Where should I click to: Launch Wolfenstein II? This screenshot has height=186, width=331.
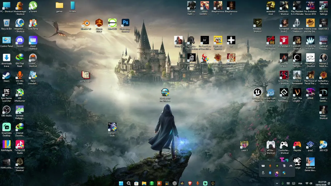[284, 42]
